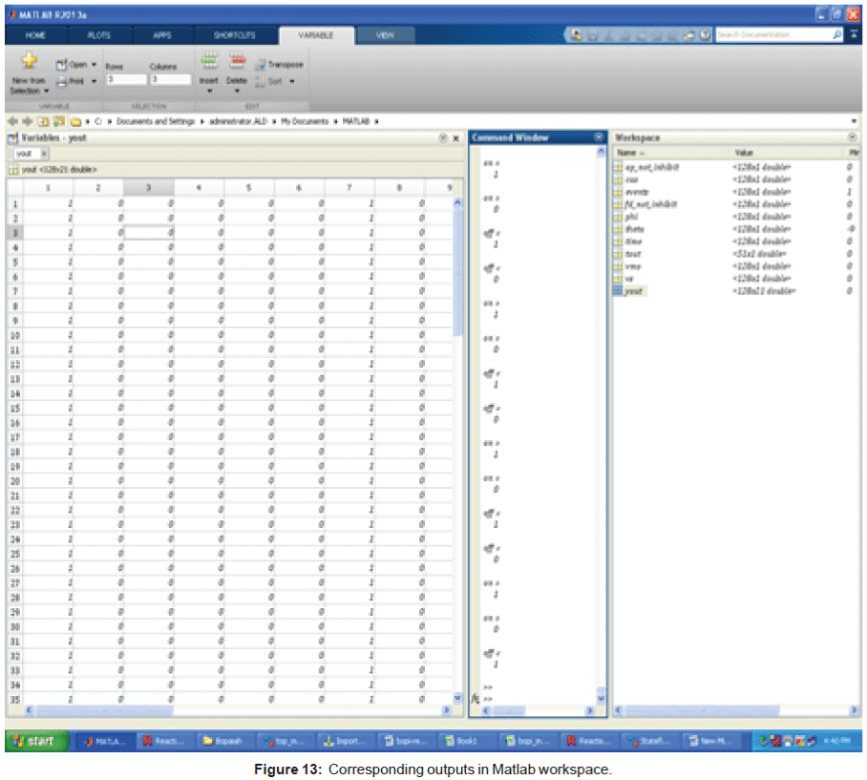
Task: Switch to the VIEW ribbon tab
Action: [385, 34]
